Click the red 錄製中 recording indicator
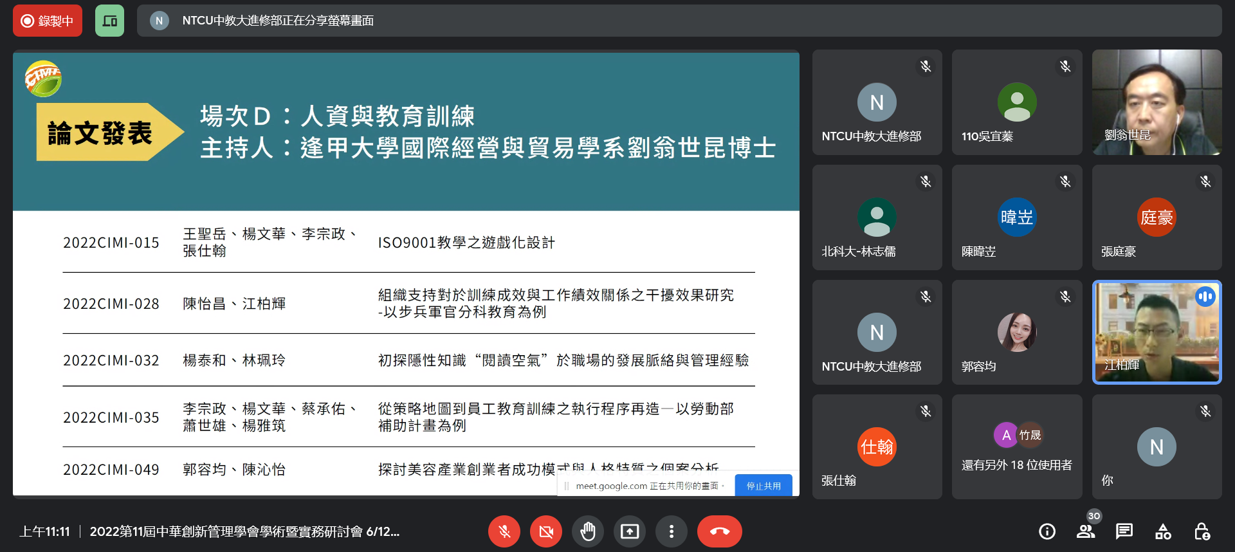 tap(48, 21)
